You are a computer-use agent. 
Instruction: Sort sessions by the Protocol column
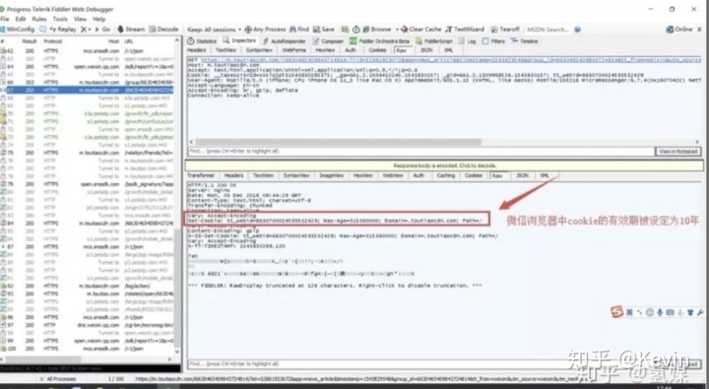coord(53,41)
